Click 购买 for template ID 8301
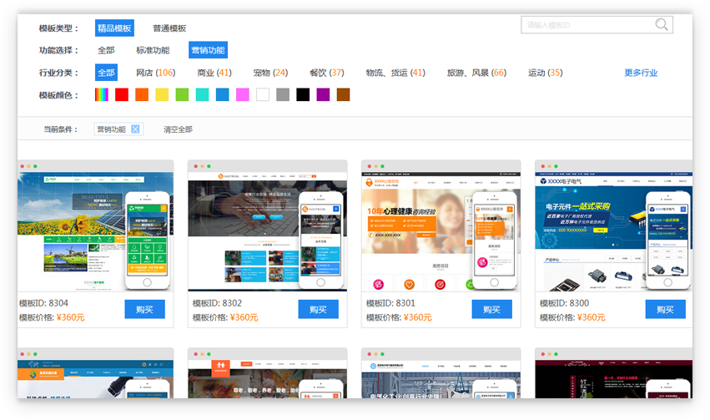Screen dimensions: 710x420 (491, 309)
